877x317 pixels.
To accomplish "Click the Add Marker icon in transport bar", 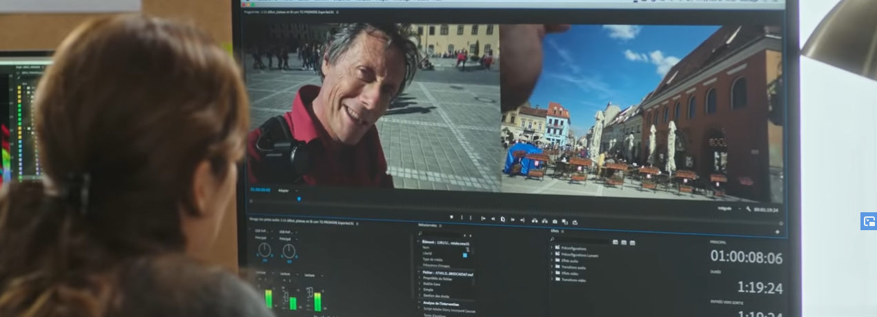I will point(451,218).
